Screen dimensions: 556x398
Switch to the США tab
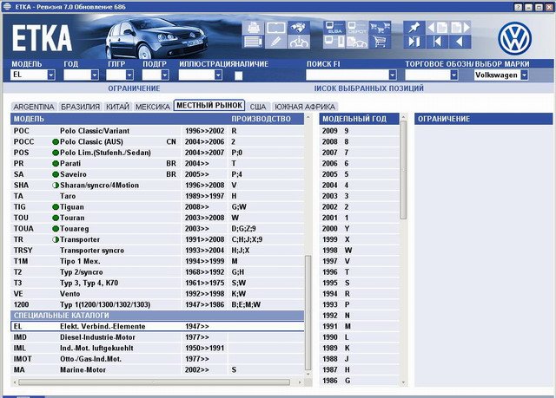coord(258,107)
